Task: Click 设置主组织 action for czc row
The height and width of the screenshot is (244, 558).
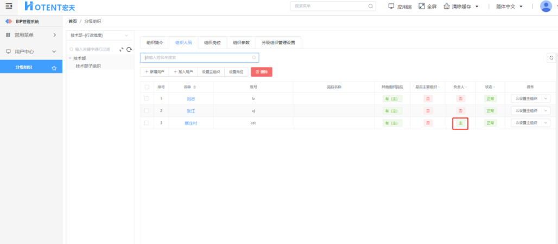Action: pos(527,123)
